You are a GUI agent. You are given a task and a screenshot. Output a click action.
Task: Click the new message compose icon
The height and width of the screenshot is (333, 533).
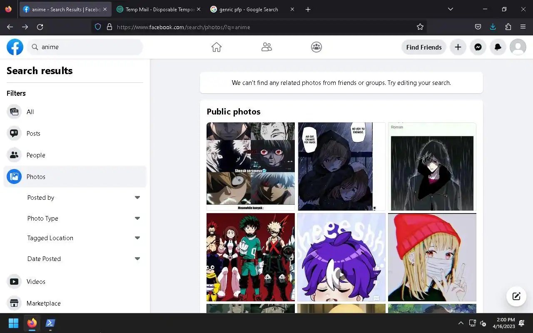(516, 296)
